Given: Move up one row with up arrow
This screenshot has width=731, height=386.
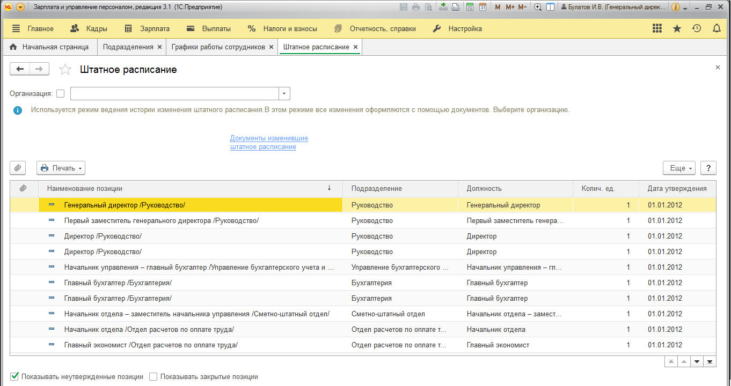Looking at the screenshot, I should point(684,361).
